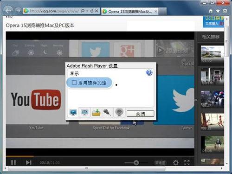Click the page title Opera 15浏览器推Mac及PC版本
The image size is (232, 174).
(40, 26)
